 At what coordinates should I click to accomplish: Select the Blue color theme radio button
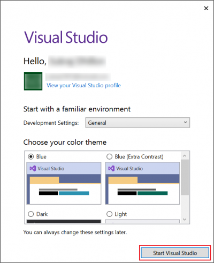coord(31,156)
